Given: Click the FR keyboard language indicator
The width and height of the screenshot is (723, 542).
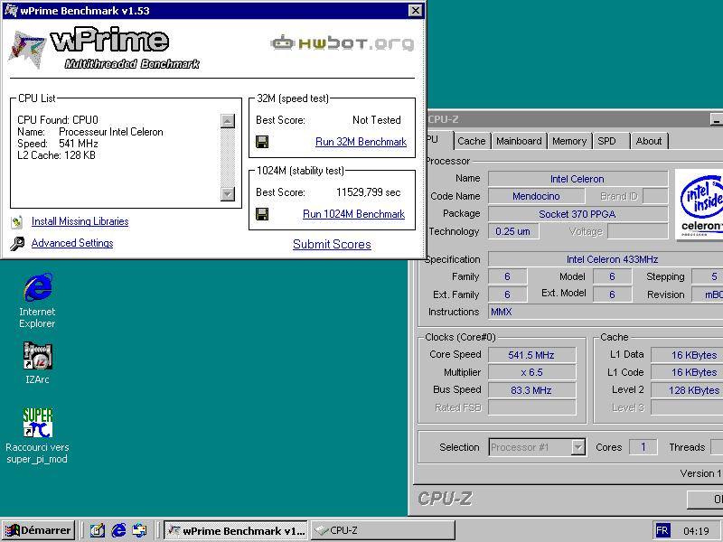Looking at the screenshot, I should (x=662, y=530).
